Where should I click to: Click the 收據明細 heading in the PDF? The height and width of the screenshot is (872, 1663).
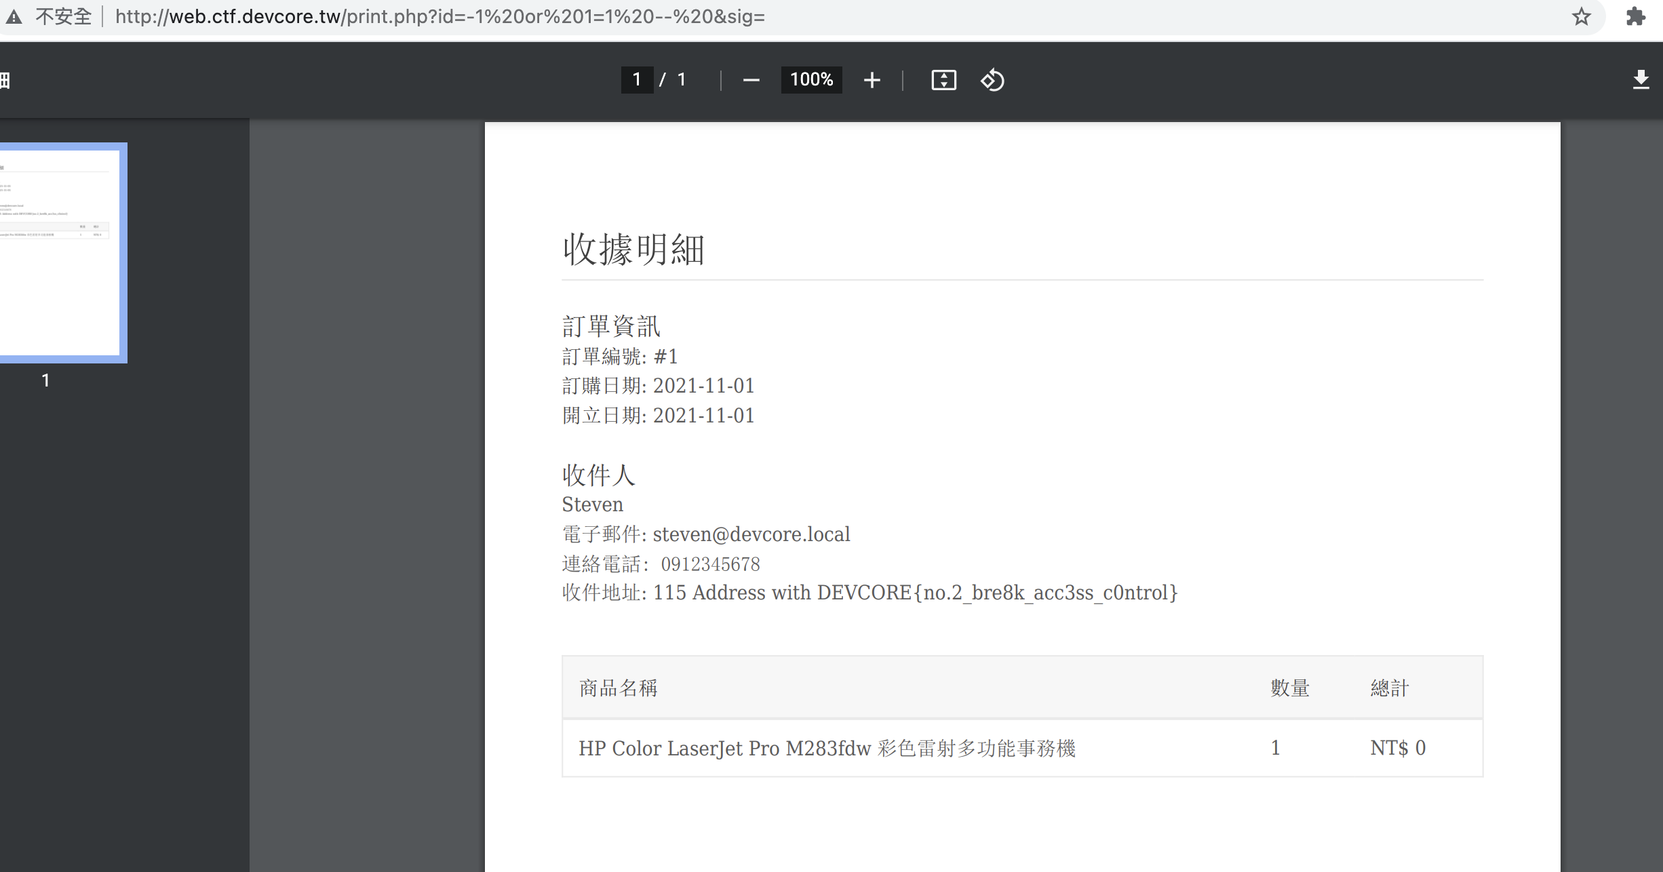pos(633,251)
